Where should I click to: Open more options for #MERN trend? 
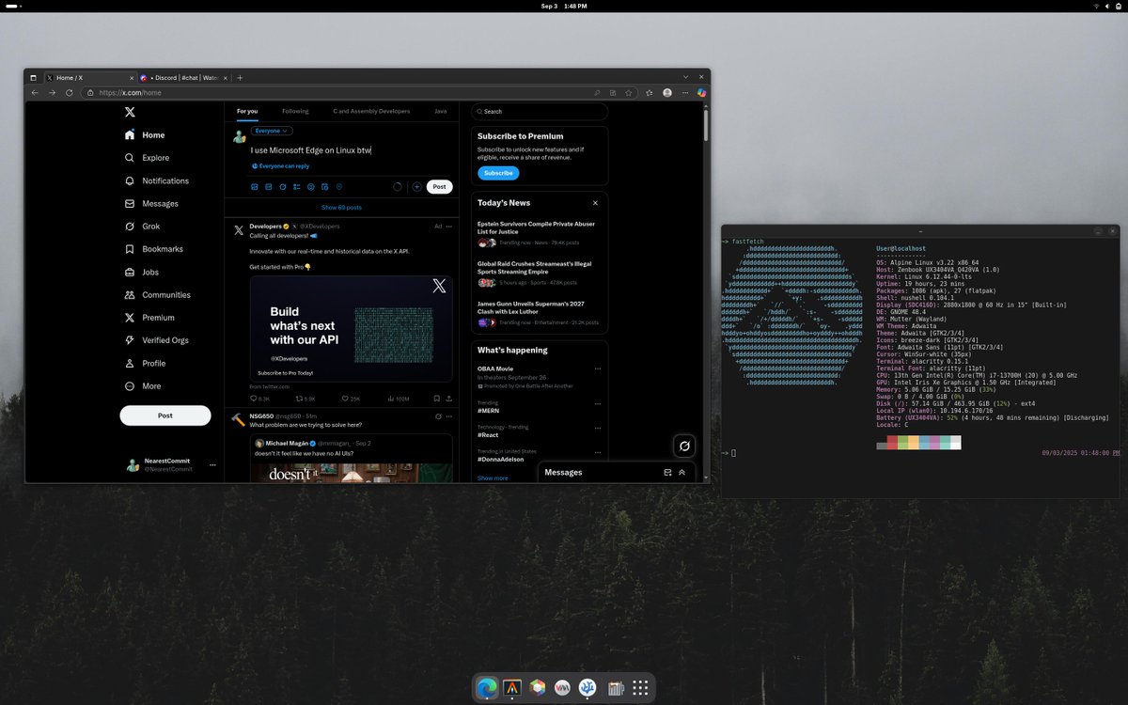[596, 403]
